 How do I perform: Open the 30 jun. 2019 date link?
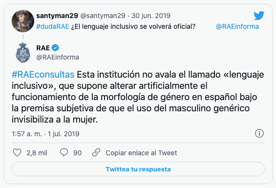tap(151, 16)
